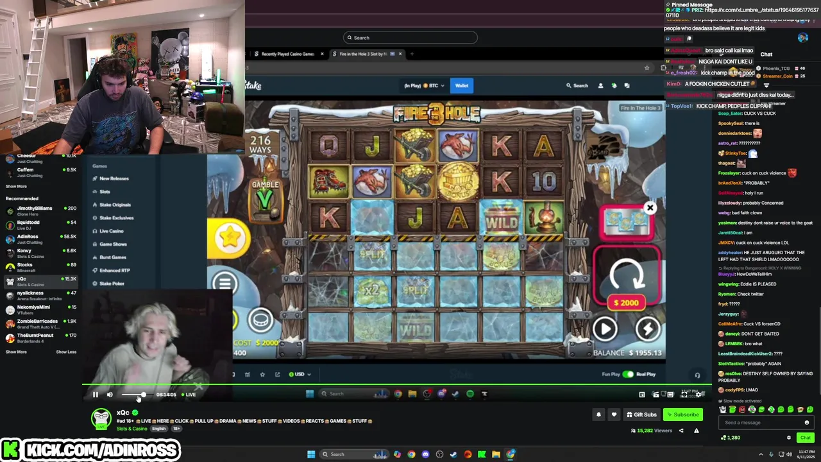Click the Gift Subs button
This screenshot has height=462, width=821.
point(641,415)
